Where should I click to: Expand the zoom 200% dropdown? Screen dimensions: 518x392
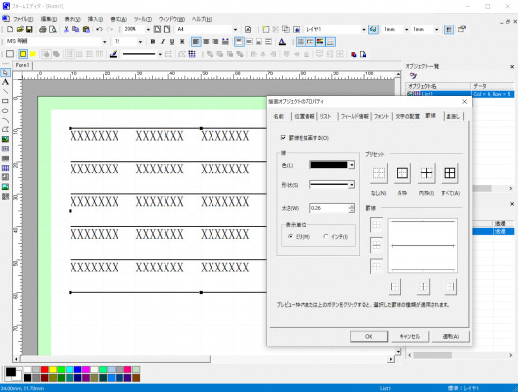tap(148, 29)
